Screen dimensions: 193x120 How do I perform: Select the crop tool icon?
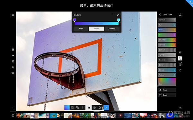(13, 67)
